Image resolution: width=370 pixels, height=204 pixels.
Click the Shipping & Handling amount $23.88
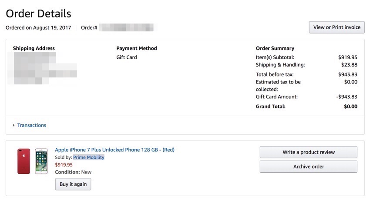click(x=349, y=65)
